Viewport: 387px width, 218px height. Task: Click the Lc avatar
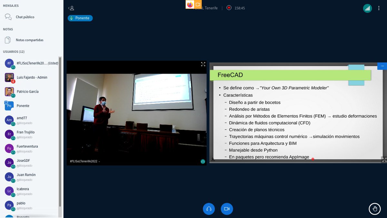9,191
